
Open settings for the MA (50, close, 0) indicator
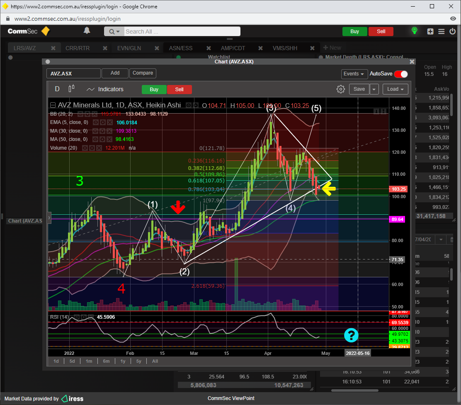[x=103, y=139]
